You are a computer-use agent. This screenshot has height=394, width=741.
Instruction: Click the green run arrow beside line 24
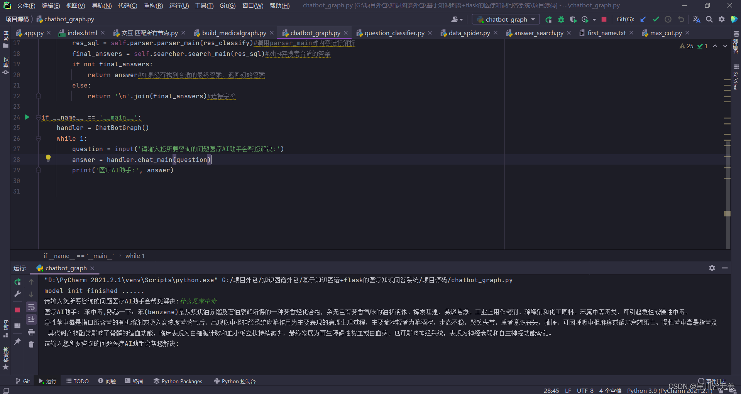(27, 117)
